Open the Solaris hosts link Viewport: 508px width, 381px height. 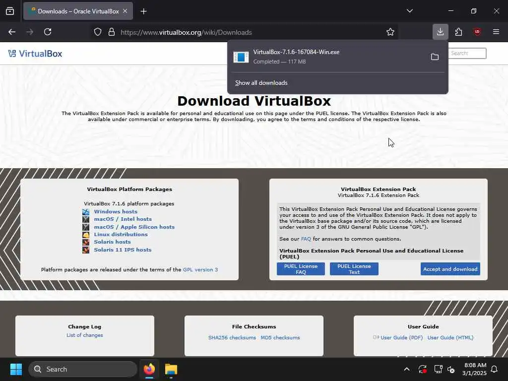click(x=113, y=242)
